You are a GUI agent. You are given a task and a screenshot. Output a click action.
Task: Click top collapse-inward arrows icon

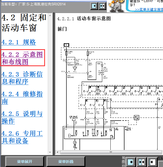pos(102,6)
